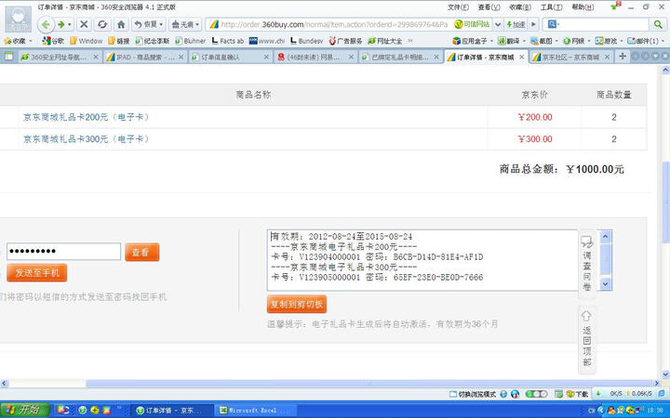The width and height of the screenshot is (670, 418).
Task: Switch to the 360安全网址导航 tab
Action: point(59,57)
